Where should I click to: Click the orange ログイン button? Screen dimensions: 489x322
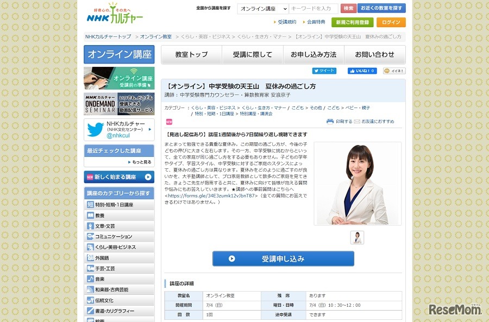point(392,22)
